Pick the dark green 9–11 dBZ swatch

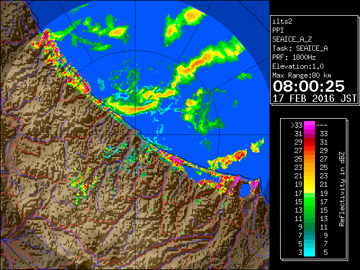click(309, 227)
